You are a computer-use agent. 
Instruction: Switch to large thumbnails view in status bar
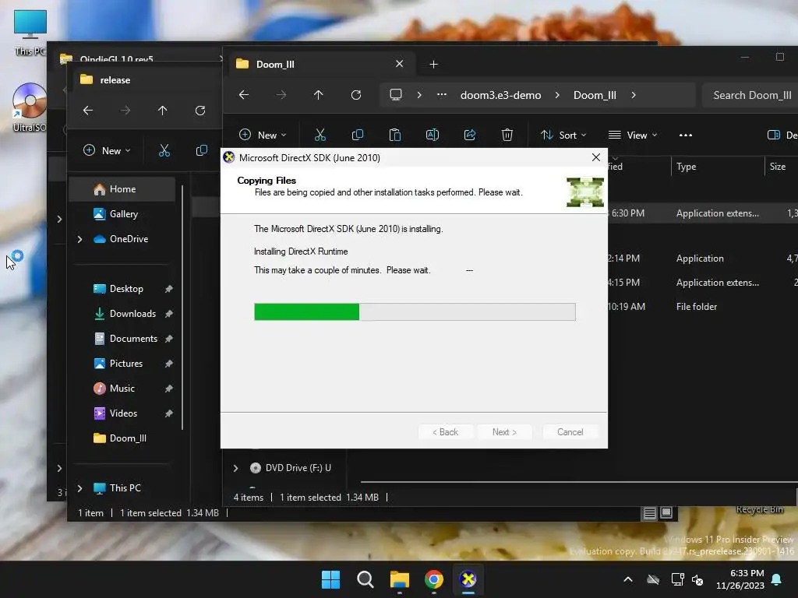(x=666, y=512)
